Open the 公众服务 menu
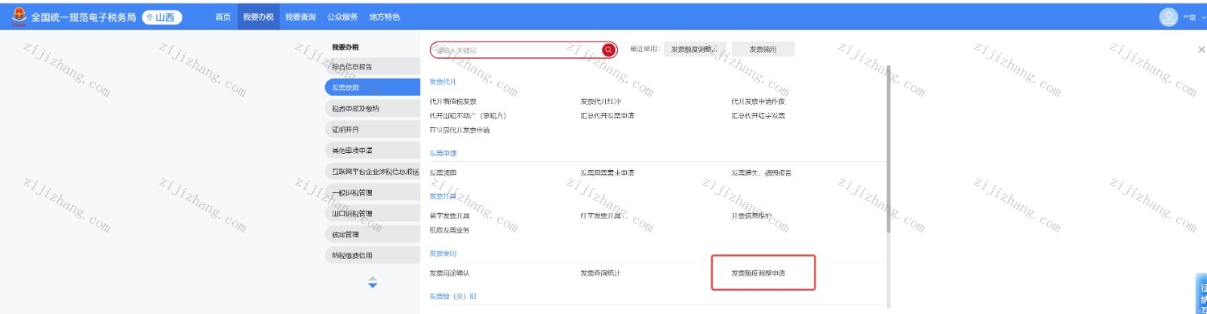 [342, 17]
